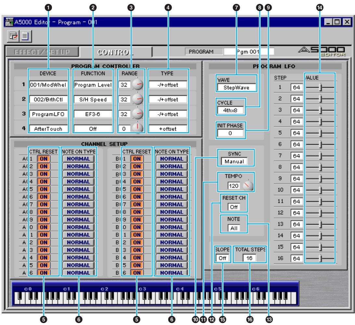Toggle CTRL RESET ON for channel A03
Screen dimensions: 355x325
click(x=44, y=174)
